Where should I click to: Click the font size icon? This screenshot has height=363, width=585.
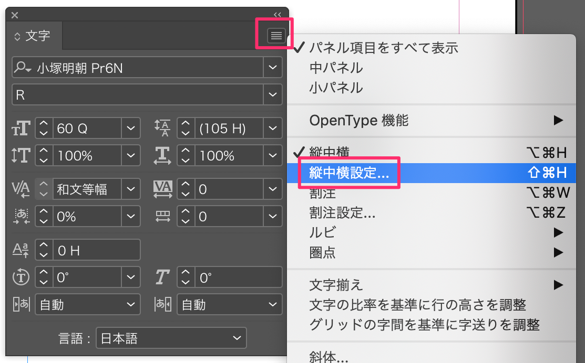21,129
